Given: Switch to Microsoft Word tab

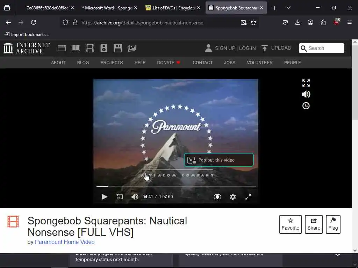Looking at the screenshot, I should (107, 8).
